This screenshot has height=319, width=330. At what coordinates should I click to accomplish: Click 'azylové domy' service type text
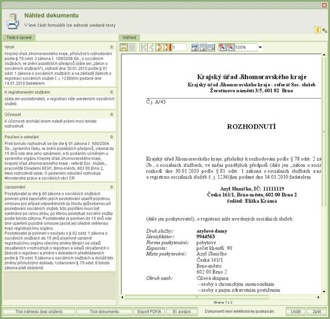212,231
